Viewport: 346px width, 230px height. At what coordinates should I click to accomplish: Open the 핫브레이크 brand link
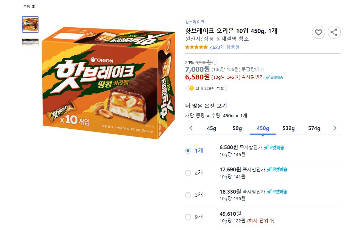click(195, 22)
